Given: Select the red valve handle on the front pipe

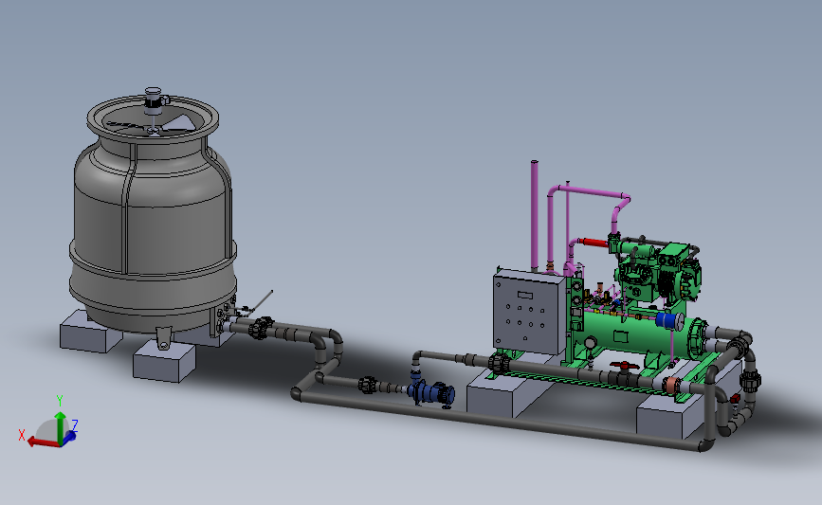Looking at the screenshot, I should (x=624, y=365).
